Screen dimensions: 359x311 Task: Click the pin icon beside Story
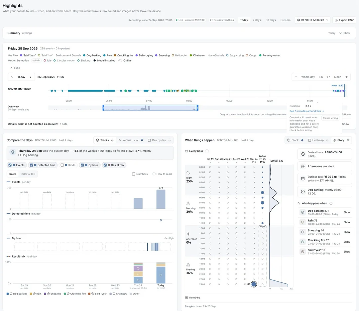tap(348, 140)
